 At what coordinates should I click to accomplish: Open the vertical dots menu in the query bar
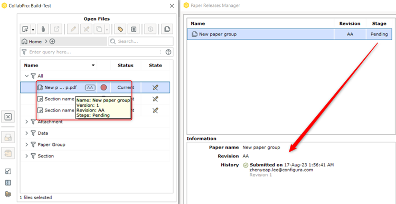coord(161,52)
